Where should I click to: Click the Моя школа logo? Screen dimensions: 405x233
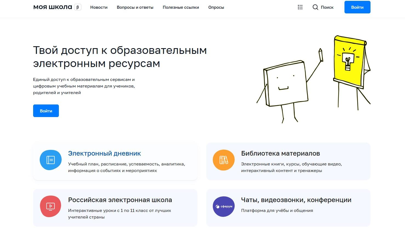coord(53,7)
